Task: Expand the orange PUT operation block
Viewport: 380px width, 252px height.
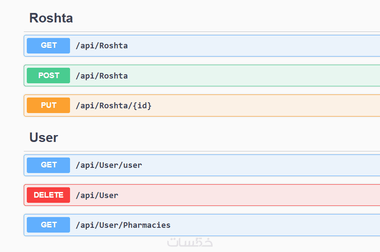Action: click(259, 105)
